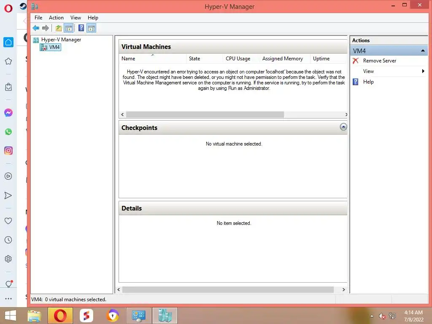Open Opera sidebar player icon
432x324 pixels.
pyautogui.click(x=8, y=176)
